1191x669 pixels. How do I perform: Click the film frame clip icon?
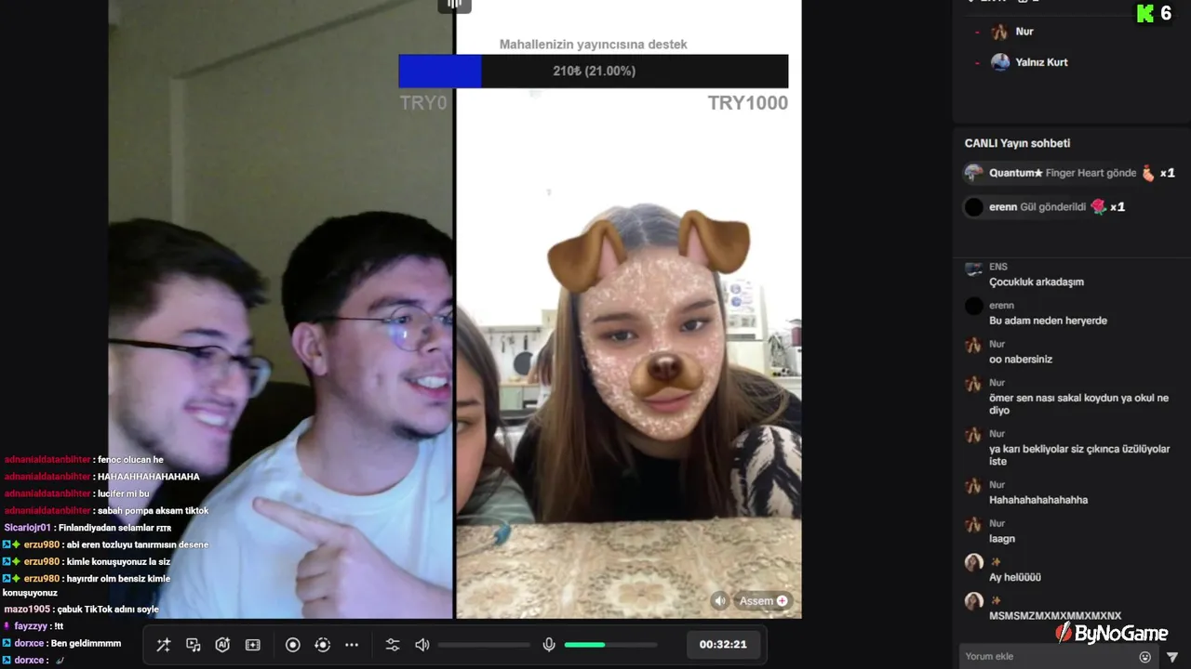[x=252, y=645]
